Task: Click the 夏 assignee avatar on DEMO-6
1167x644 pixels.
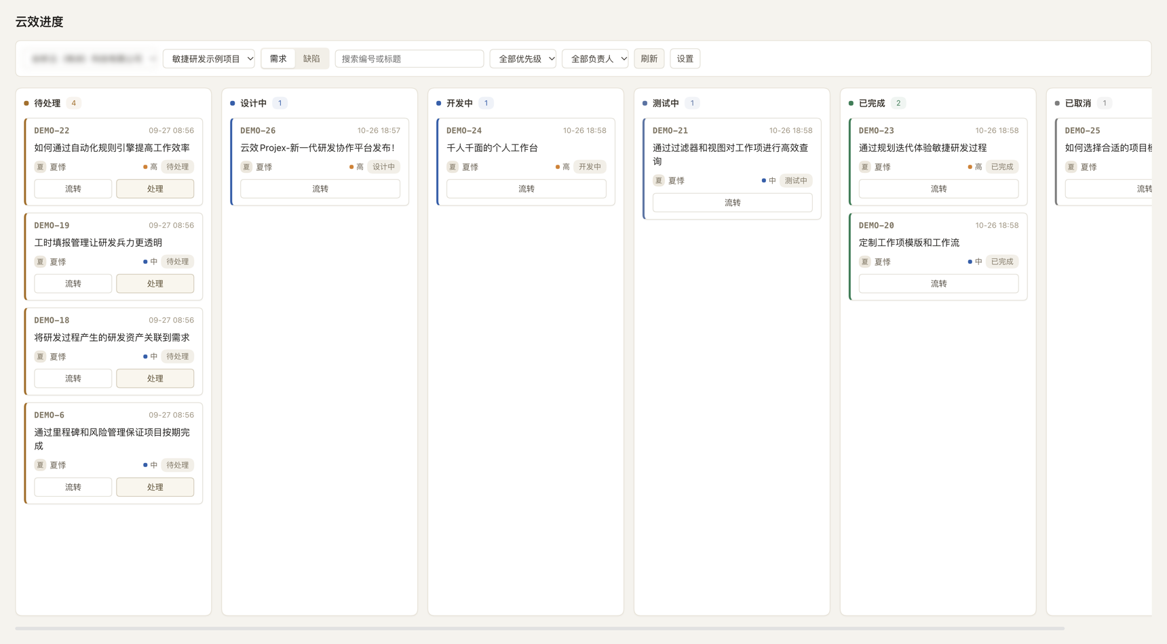Action: [x=40, y=465]
